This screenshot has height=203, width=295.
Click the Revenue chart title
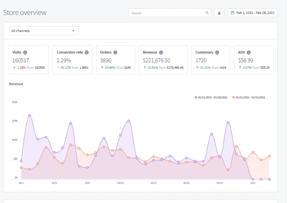[16, 84]
